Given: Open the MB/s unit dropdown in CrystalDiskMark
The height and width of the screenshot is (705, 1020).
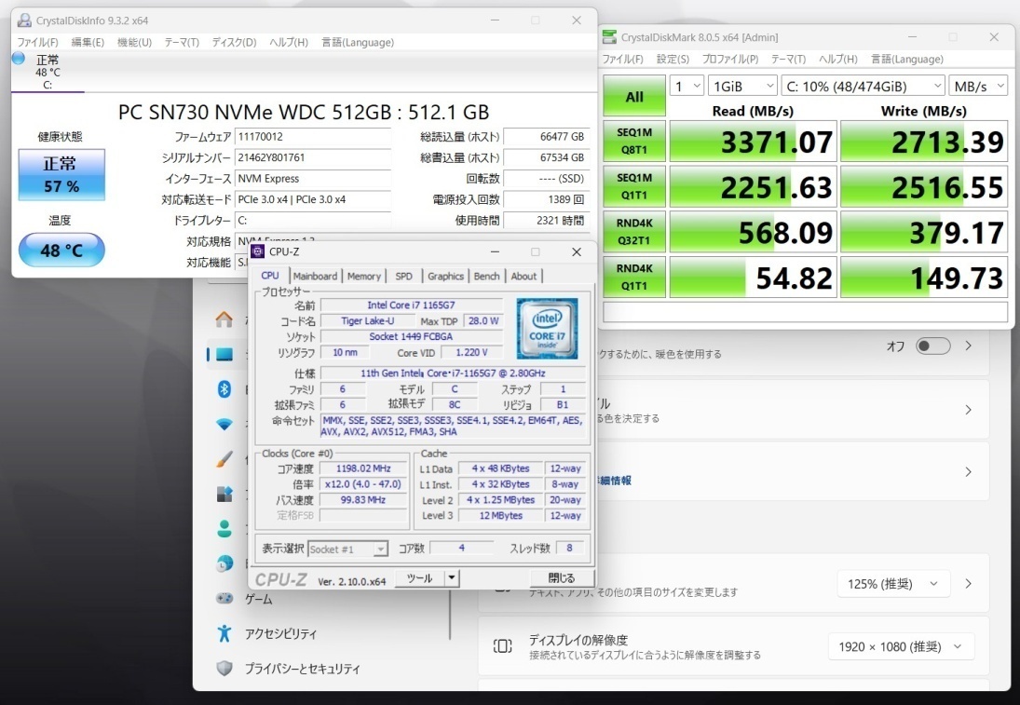Looking at the screenshot, I should (x=978, y=86).
